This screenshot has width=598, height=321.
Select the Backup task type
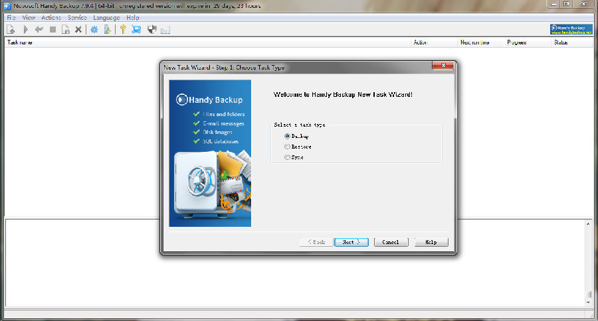[x=296, y=136]
